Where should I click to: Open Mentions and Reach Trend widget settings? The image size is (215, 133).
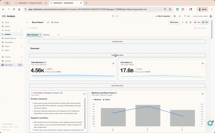coord(203,94)
